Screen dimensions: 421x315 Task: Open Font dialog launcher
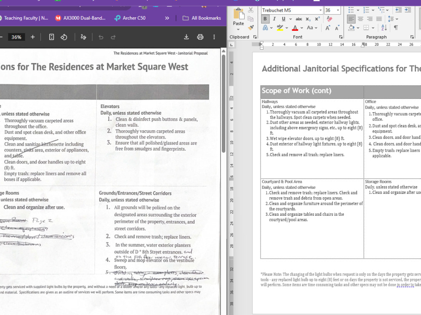coord(341,37)
